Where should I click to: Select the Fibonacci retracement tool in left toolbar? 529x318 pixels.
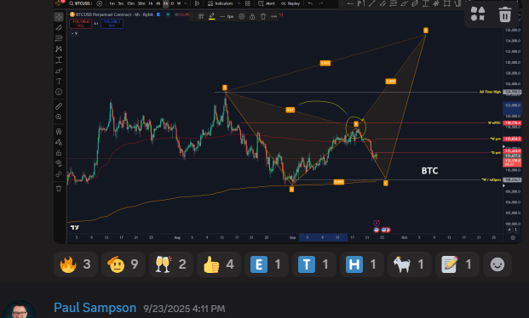(x=59, y=38)
